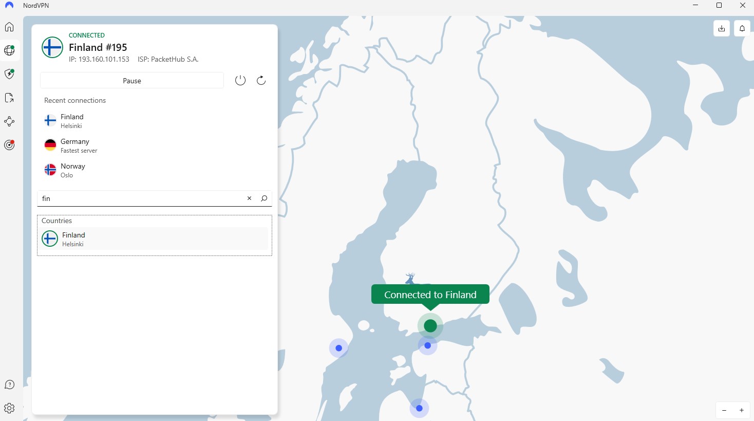The image size is (754, 421).
Task: Select recent Finland Helsinki connection
Action: (x=154, y=121)
